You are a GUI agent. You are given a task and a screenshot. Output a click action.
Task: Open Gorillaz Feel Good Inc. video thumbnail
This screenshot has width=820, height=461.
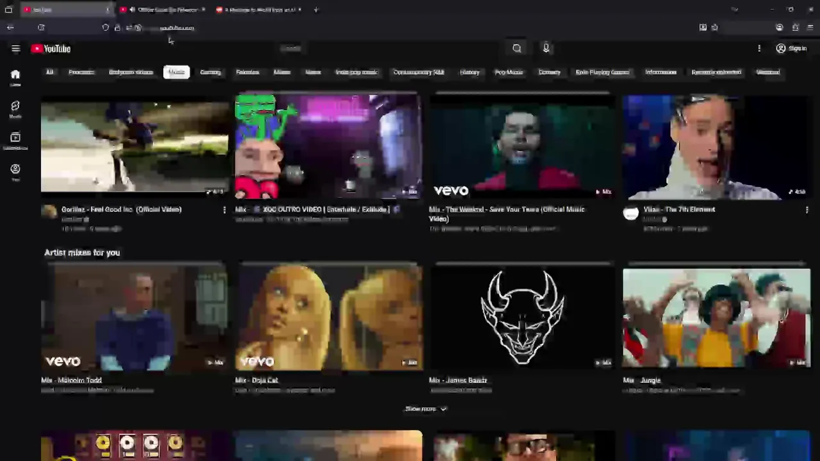point(135,146)
